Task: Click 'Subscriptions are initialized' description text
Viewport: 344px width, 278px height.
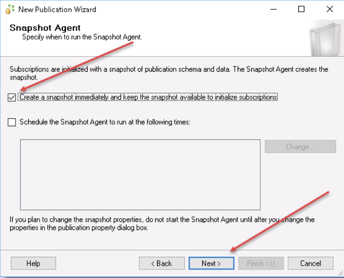Action: point(169,73)
